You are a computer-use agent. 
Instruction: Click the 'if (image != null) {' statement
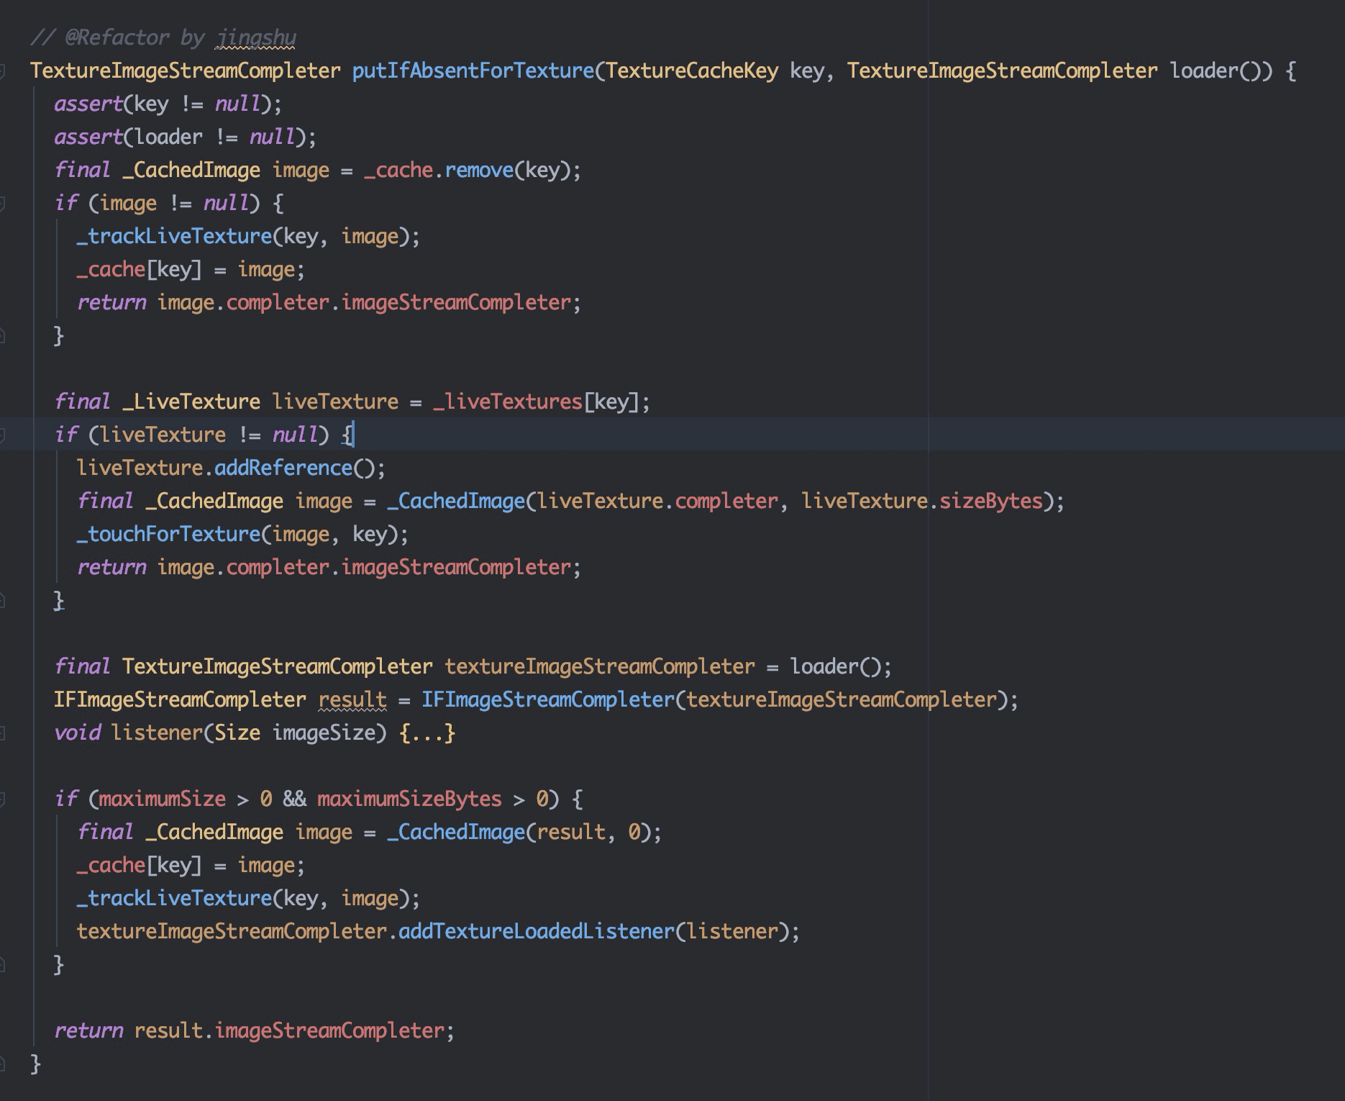(x=169, y=203)
